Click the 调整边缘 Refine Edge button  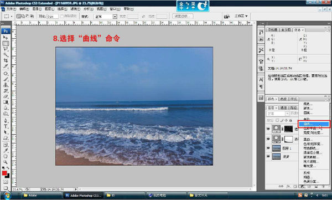pyautogui.click(x=183, y=16)
